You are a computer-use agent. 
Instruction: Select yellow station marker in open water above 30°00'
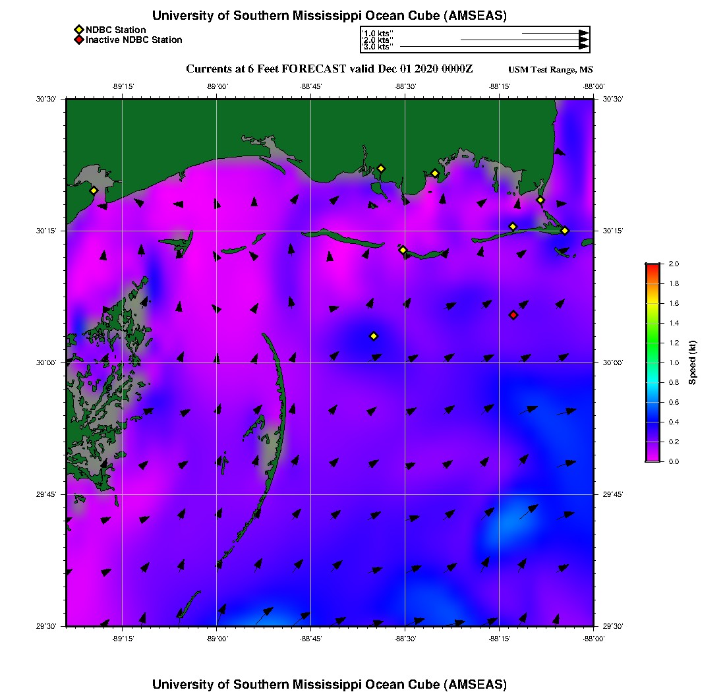[x=374, y=336]
